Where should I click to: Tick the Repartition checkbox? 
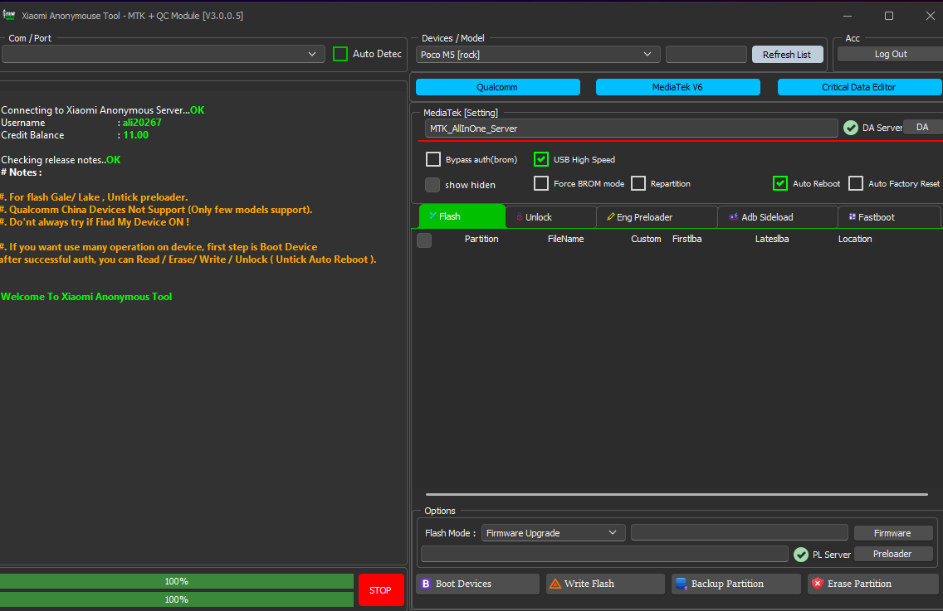coord(638,183)
